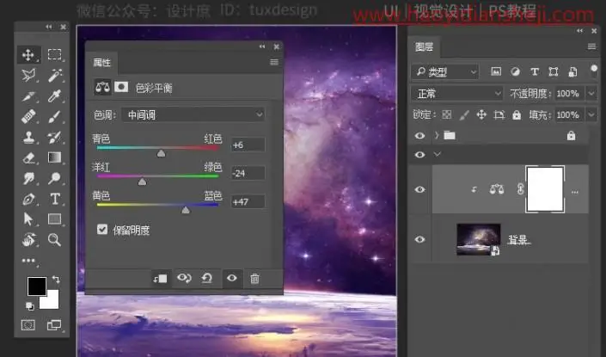Click the cyan-red (青色/红色) slider handle
Image resolution: width=606 pixels, height=357 pixels.
[x=161, y=153]
